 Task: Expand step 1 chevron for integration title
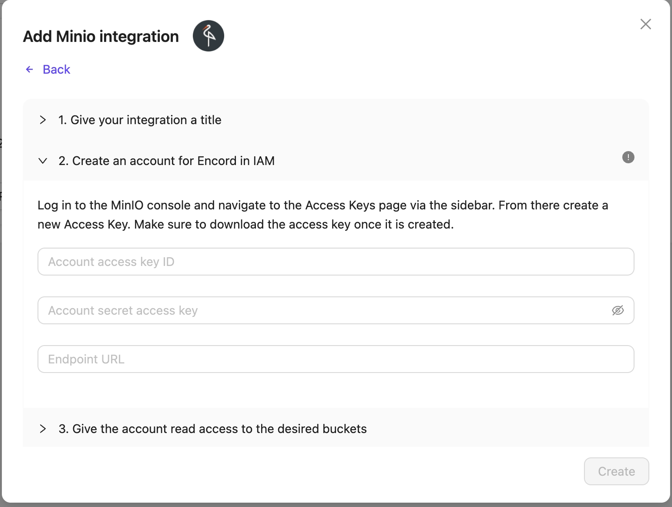(x=43, y=120)
